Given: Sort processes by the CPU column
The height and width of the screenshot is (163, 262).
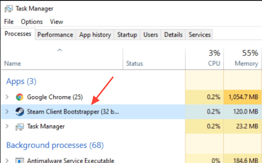Looking at the screenshot, I should (x=214, y=63).
